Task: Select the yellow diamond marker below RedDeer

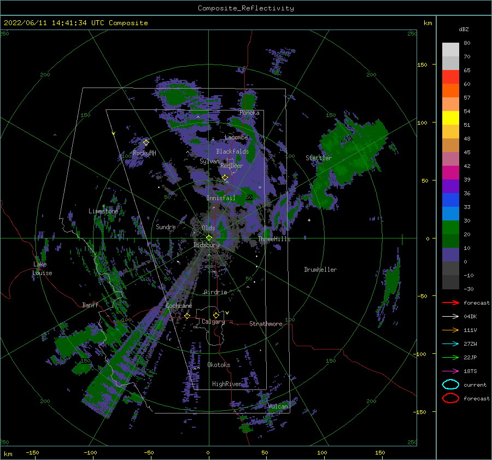Action: (x=225, y=178)
